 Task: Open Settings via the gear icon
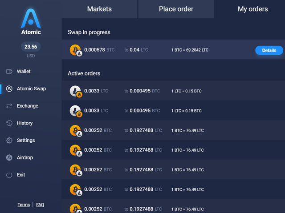click(x=9, y=140)
